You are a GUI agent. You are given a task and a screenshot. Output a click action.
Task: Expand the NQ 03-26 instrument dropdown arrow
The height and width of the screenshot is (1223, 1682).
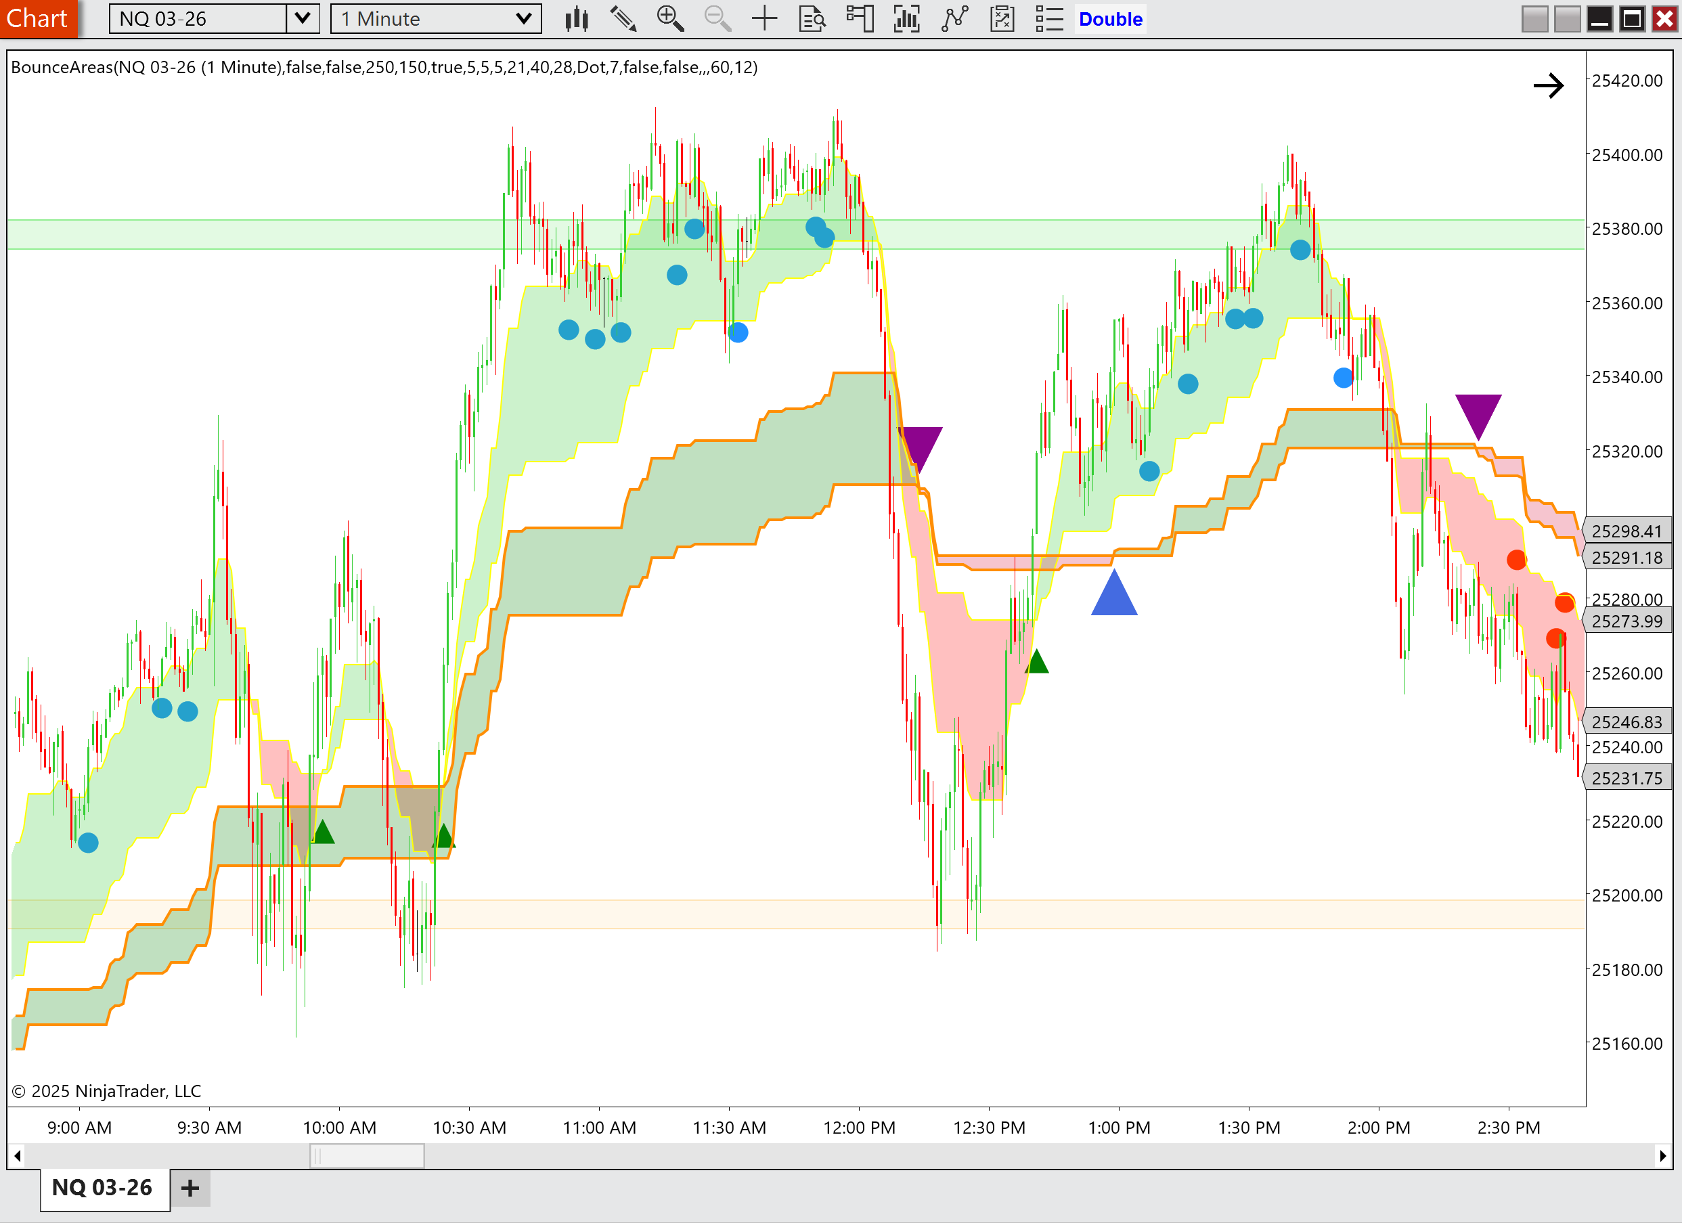(x=303, y=18)
